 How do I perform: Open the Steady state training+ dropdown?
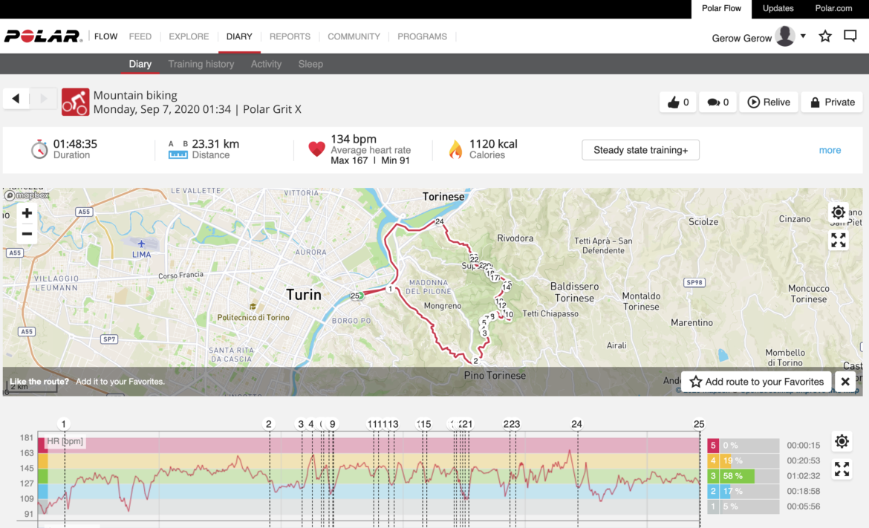click(x=640, y=150)
